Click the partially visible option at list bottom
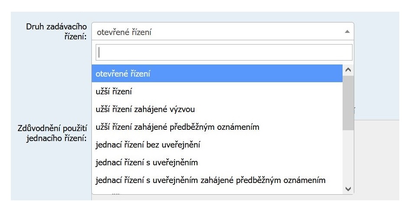 217,192
